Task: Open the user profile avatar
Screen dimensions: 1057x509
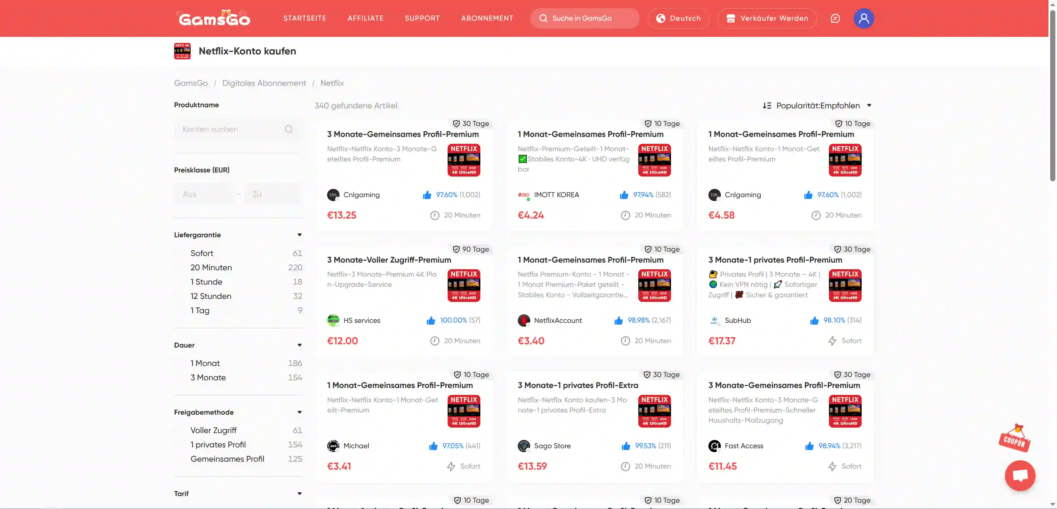Action: [x=863, y=18]
